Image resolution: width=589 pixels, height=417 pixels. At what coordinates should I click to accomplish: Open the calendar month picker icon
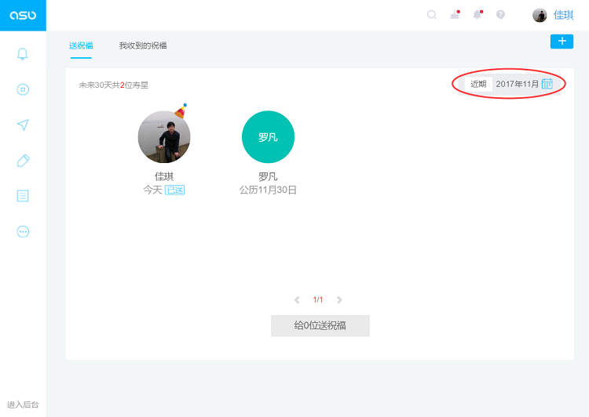[x=547, y=84]
